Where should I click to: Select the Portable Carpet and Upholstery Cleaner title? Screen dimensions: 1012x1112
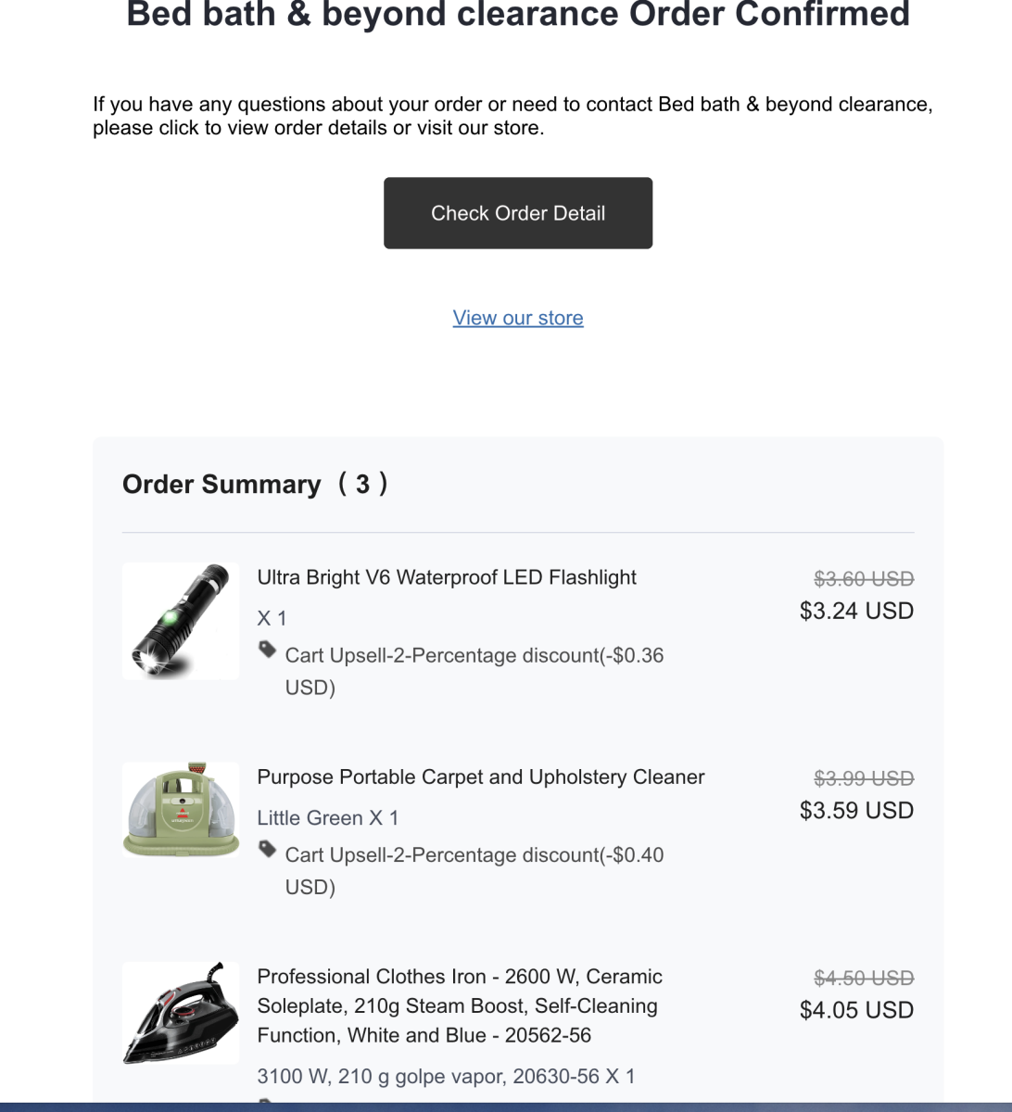pos(481,777)
